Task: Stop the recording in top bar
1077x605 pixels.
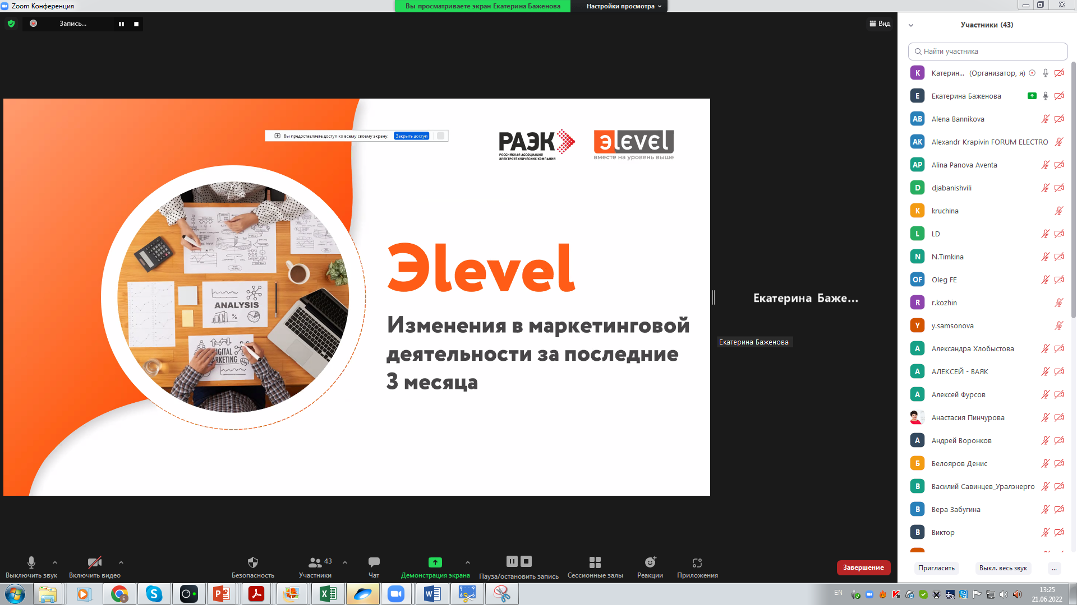Action: (x=136, y=24)
